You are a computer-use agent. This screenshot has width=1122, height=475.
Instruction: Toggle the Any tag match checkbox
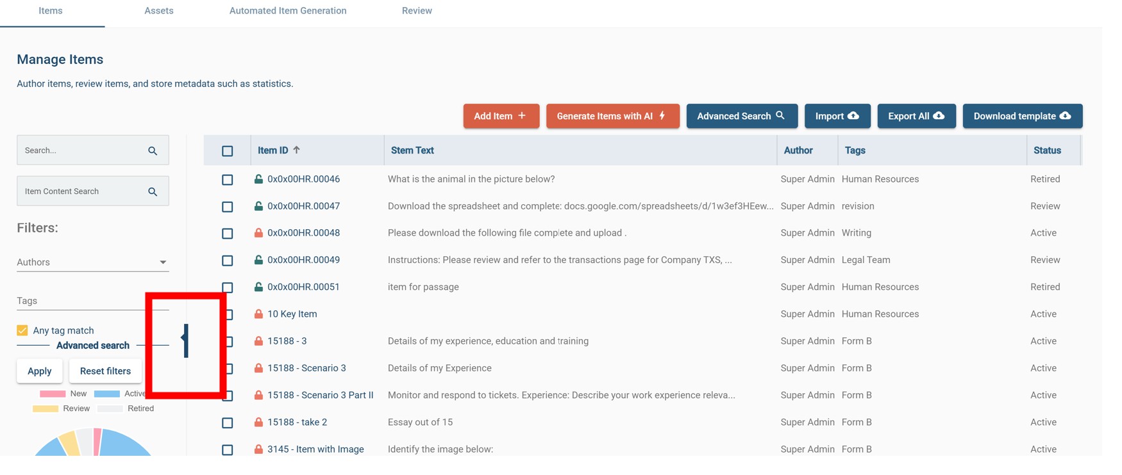22,330
